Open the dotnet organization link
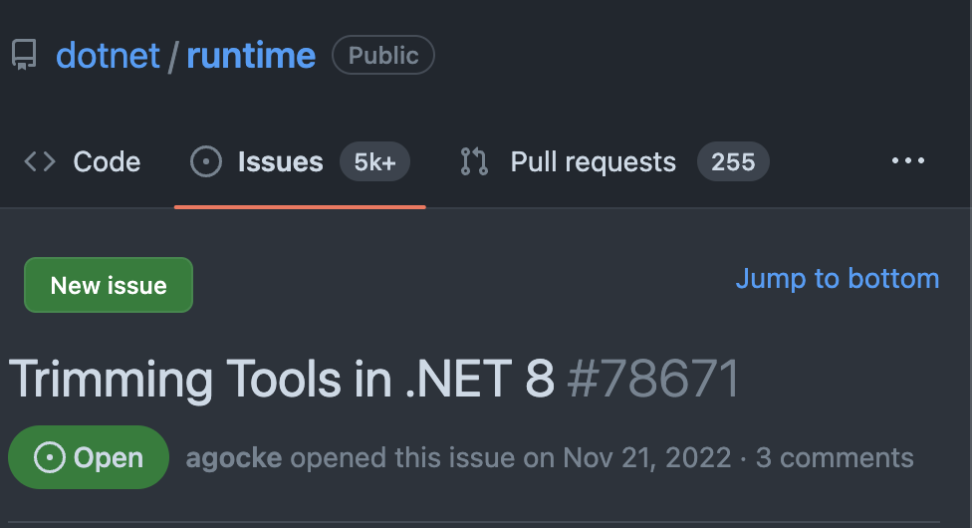This screenshot has height=528, width=972. (108, 56)
